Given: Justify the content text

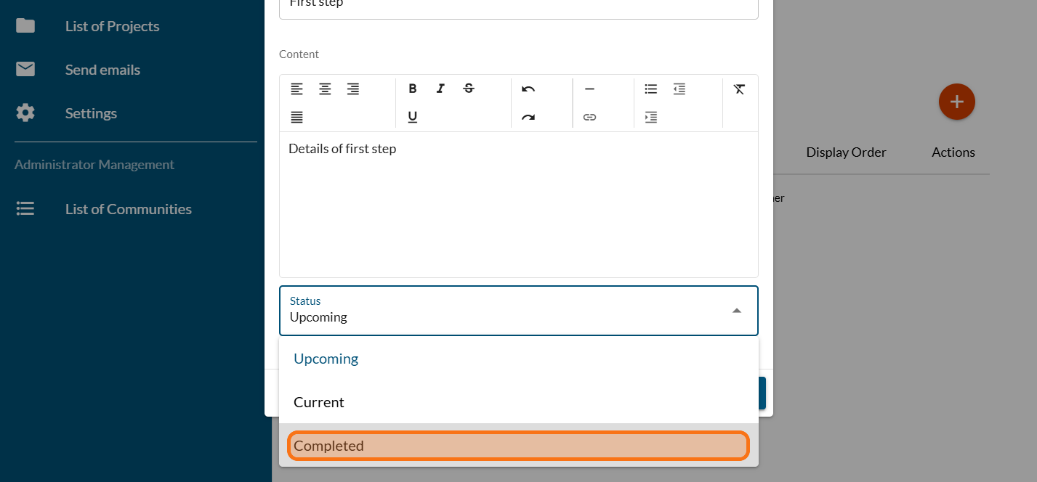Looking at the screenshot, I should pyautogui.click(x=296, y=117).
